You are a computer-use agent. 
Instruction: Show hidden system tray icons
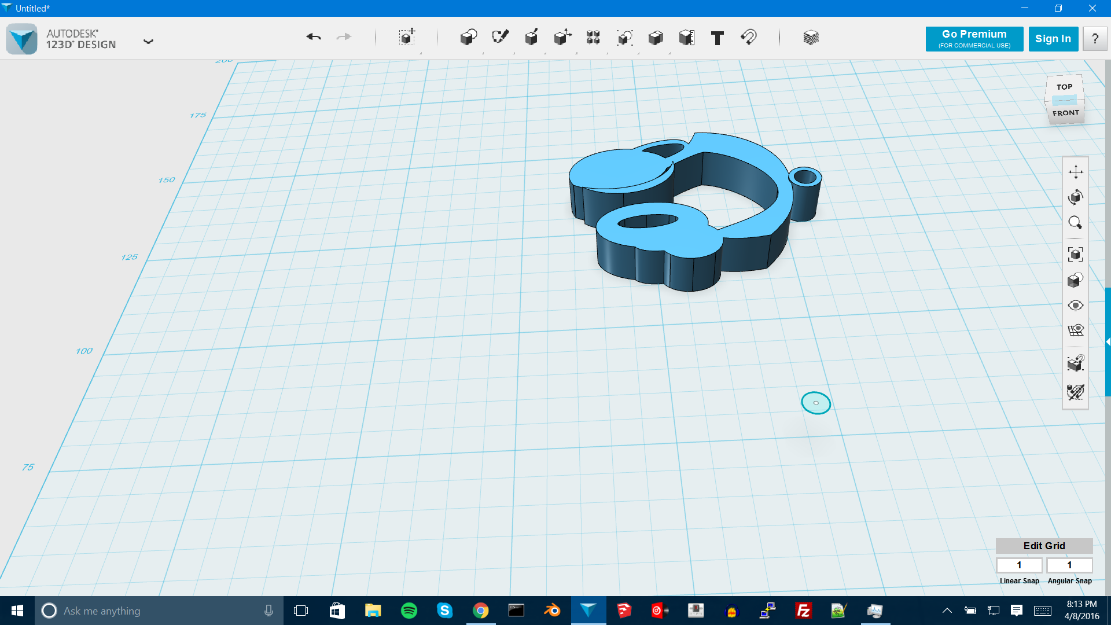[x=947, y=611]
